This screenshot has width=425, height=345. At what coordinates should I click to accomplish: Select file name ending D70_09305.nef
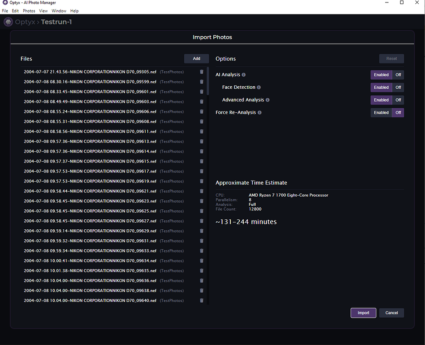pos(90,72)
